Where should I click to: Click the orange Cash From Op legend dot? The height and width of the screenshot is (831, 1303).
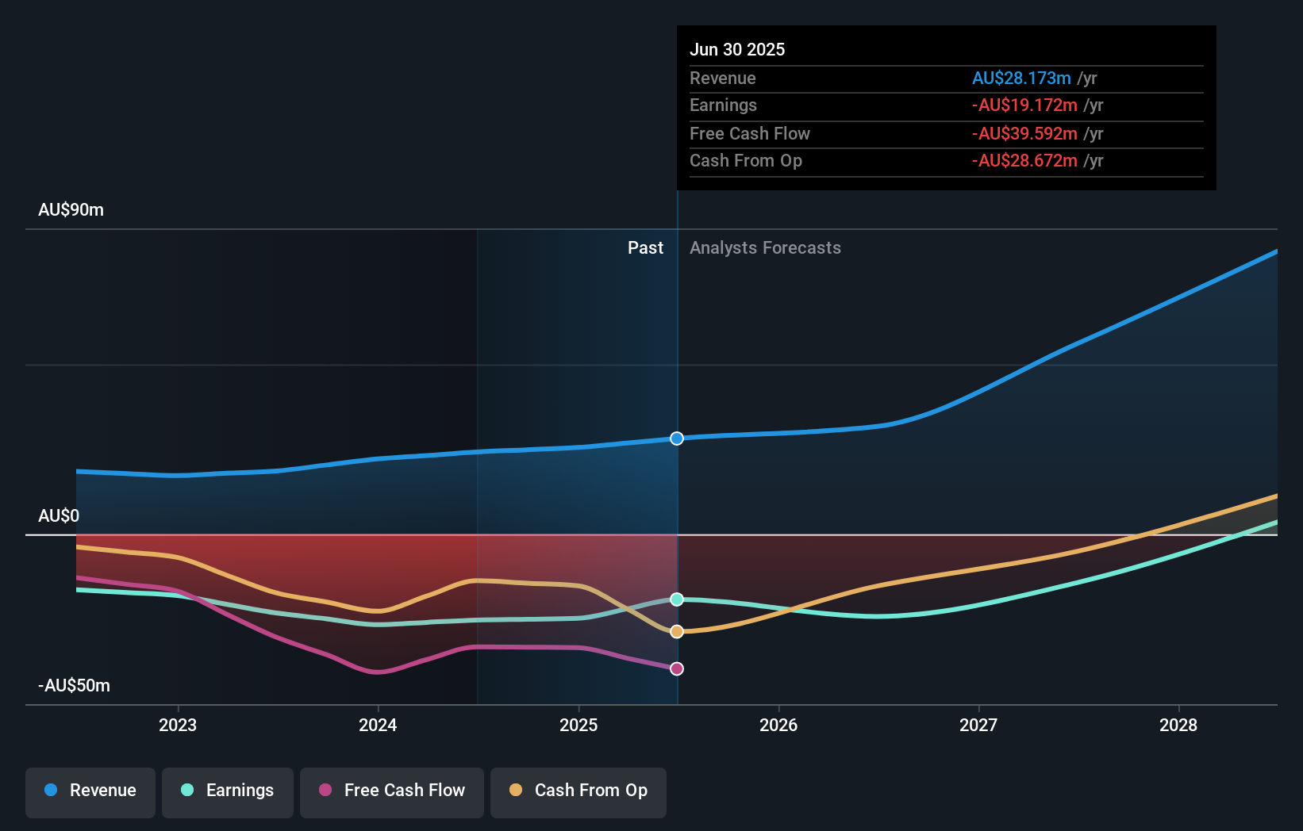point(517,791)
